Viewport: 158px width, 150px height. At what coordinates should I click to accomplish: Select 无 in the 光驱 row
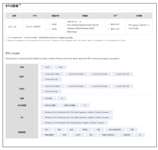tap(62, 98)
